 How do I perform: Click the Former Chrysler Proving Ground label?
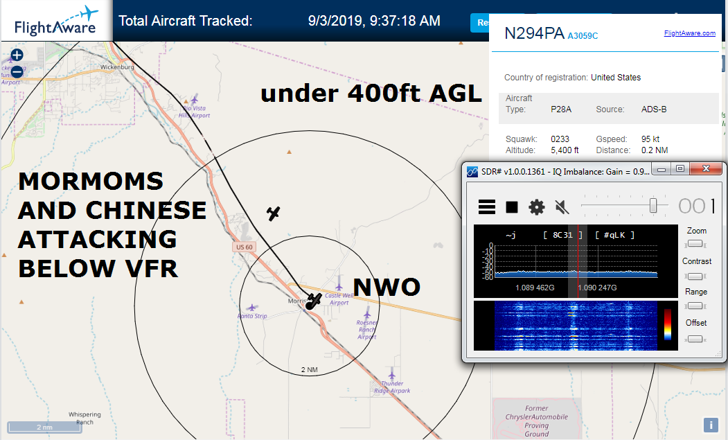pyautogui.click(x=537, y=421)
